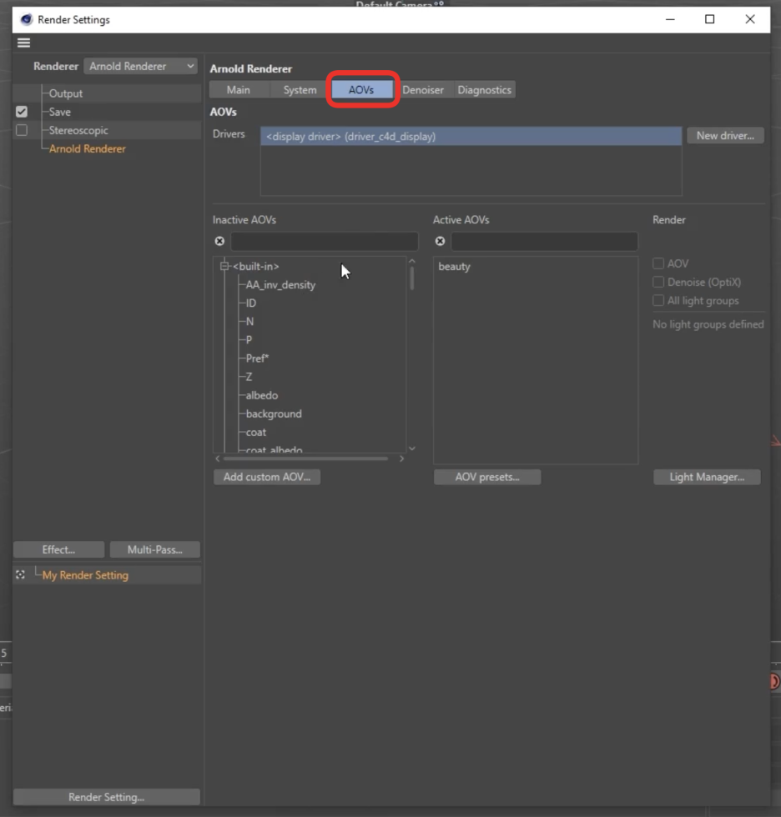This screenshot has height=817, width=781.
Task: Select the Z AOV
Action: click(249, 377)
